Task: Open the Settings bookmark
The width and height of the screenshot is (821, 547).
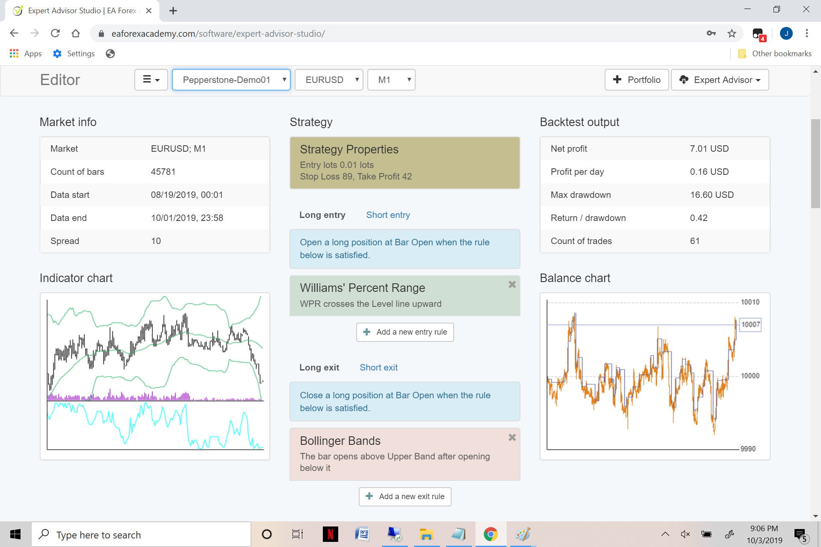Action: [x=74, y=53]
